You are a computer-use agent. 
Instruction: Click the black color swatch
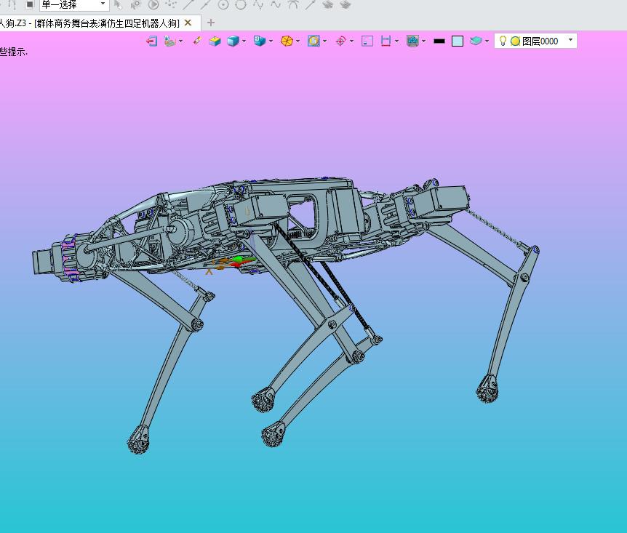click(x=439, y=41)
